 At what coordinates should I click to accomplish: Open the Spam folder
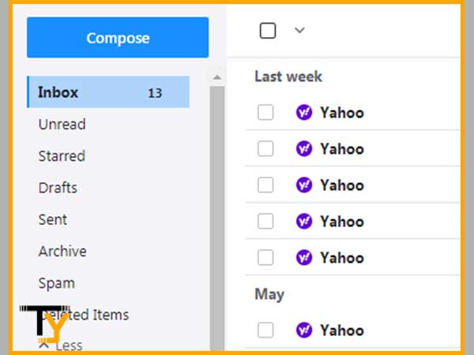click(57, 283)
